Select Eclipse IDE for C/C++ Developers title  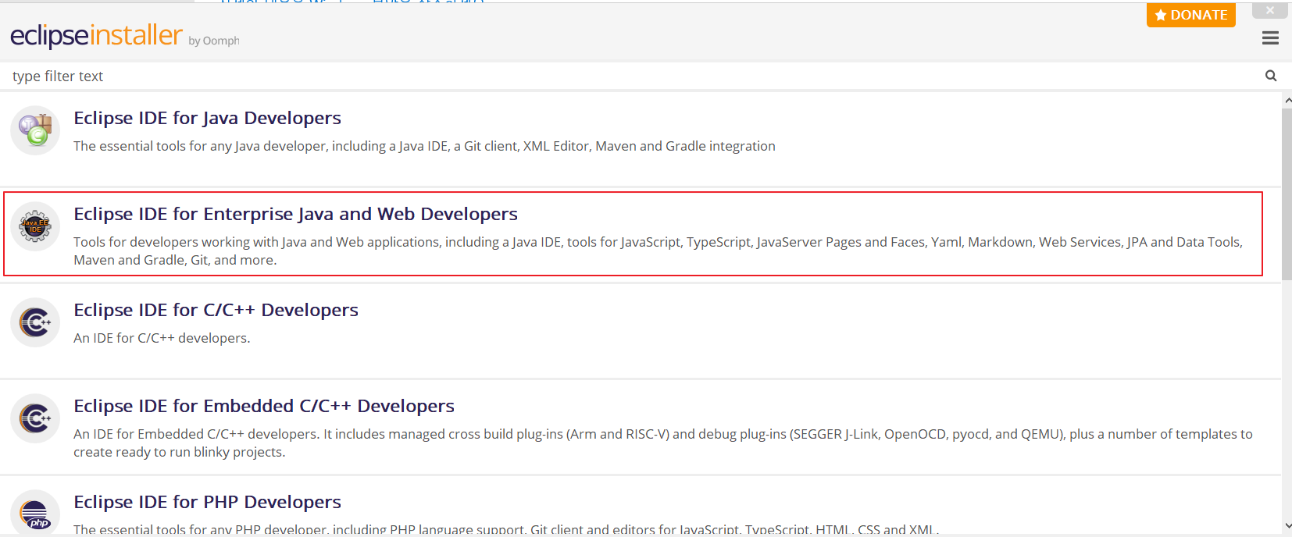click(216, 310)
